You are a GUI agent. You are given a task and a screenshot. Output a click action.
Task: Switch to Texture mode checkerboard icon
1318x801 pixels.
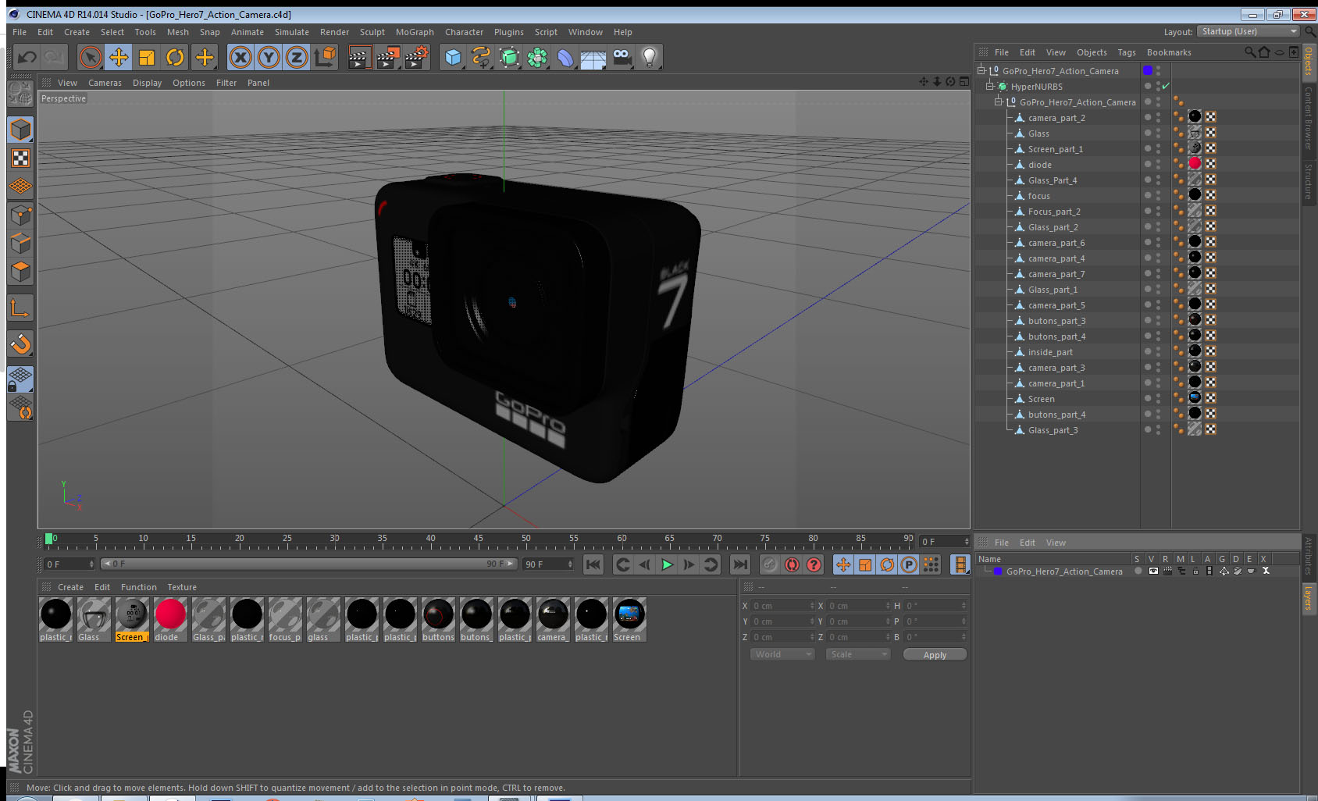point(20,158)
